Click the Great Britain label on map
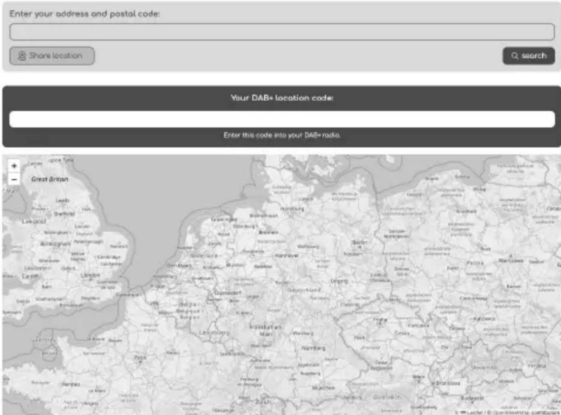 coord(50,179)
